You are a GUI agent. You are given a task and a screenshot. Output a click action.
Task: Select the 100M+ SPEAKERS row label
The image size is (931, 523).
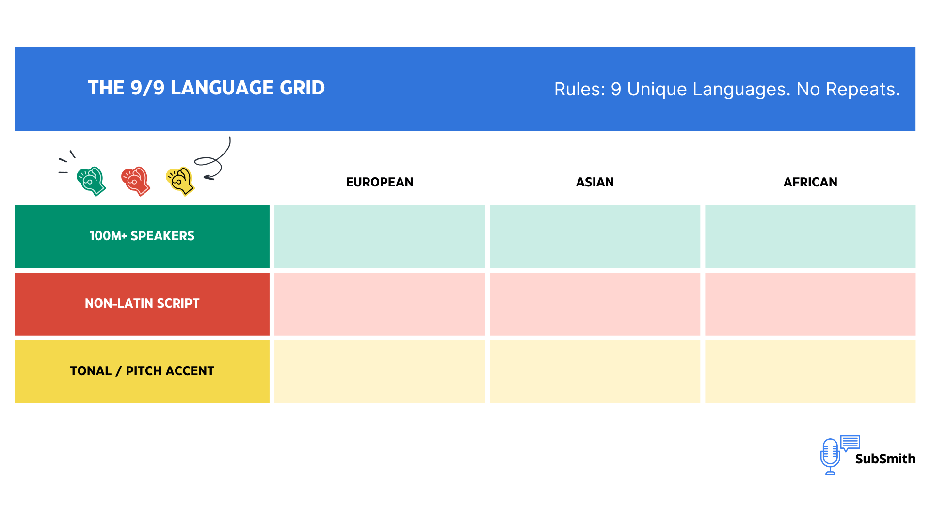pyautogui.click(x=142, y=236)
